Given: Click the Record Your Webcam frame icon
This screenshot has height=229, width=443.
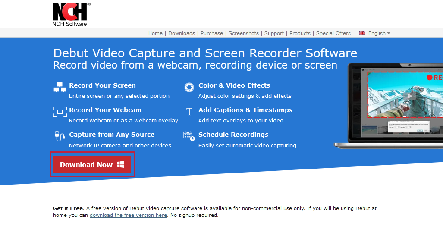Looking at the screenshot, I should tap(60, 112).
